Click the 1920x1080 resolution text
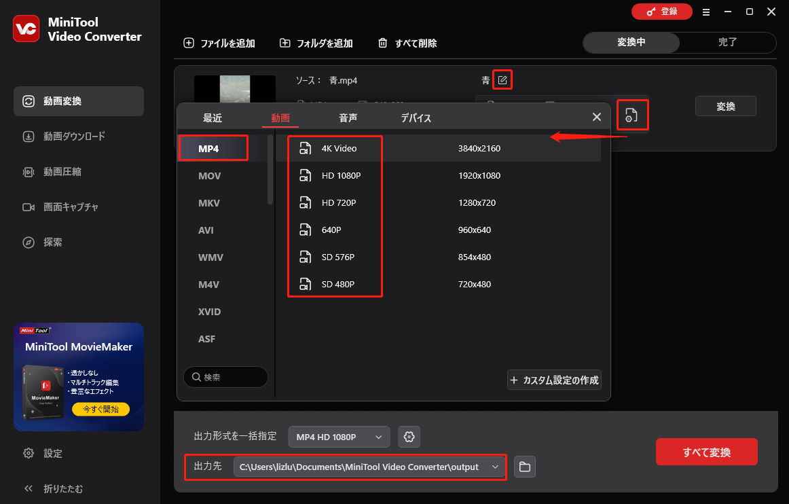This screenshot has height=504, width=789. pos(479,175)
